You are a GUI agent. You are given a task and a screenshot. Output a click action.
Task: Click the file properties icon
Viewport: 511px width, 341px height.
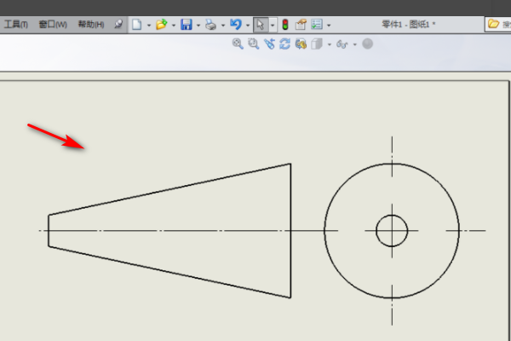coord(301,25)
